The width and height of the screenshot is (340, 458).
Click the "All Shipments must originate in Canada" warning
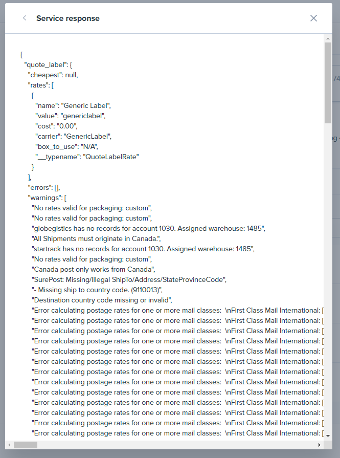coord(96,238)
